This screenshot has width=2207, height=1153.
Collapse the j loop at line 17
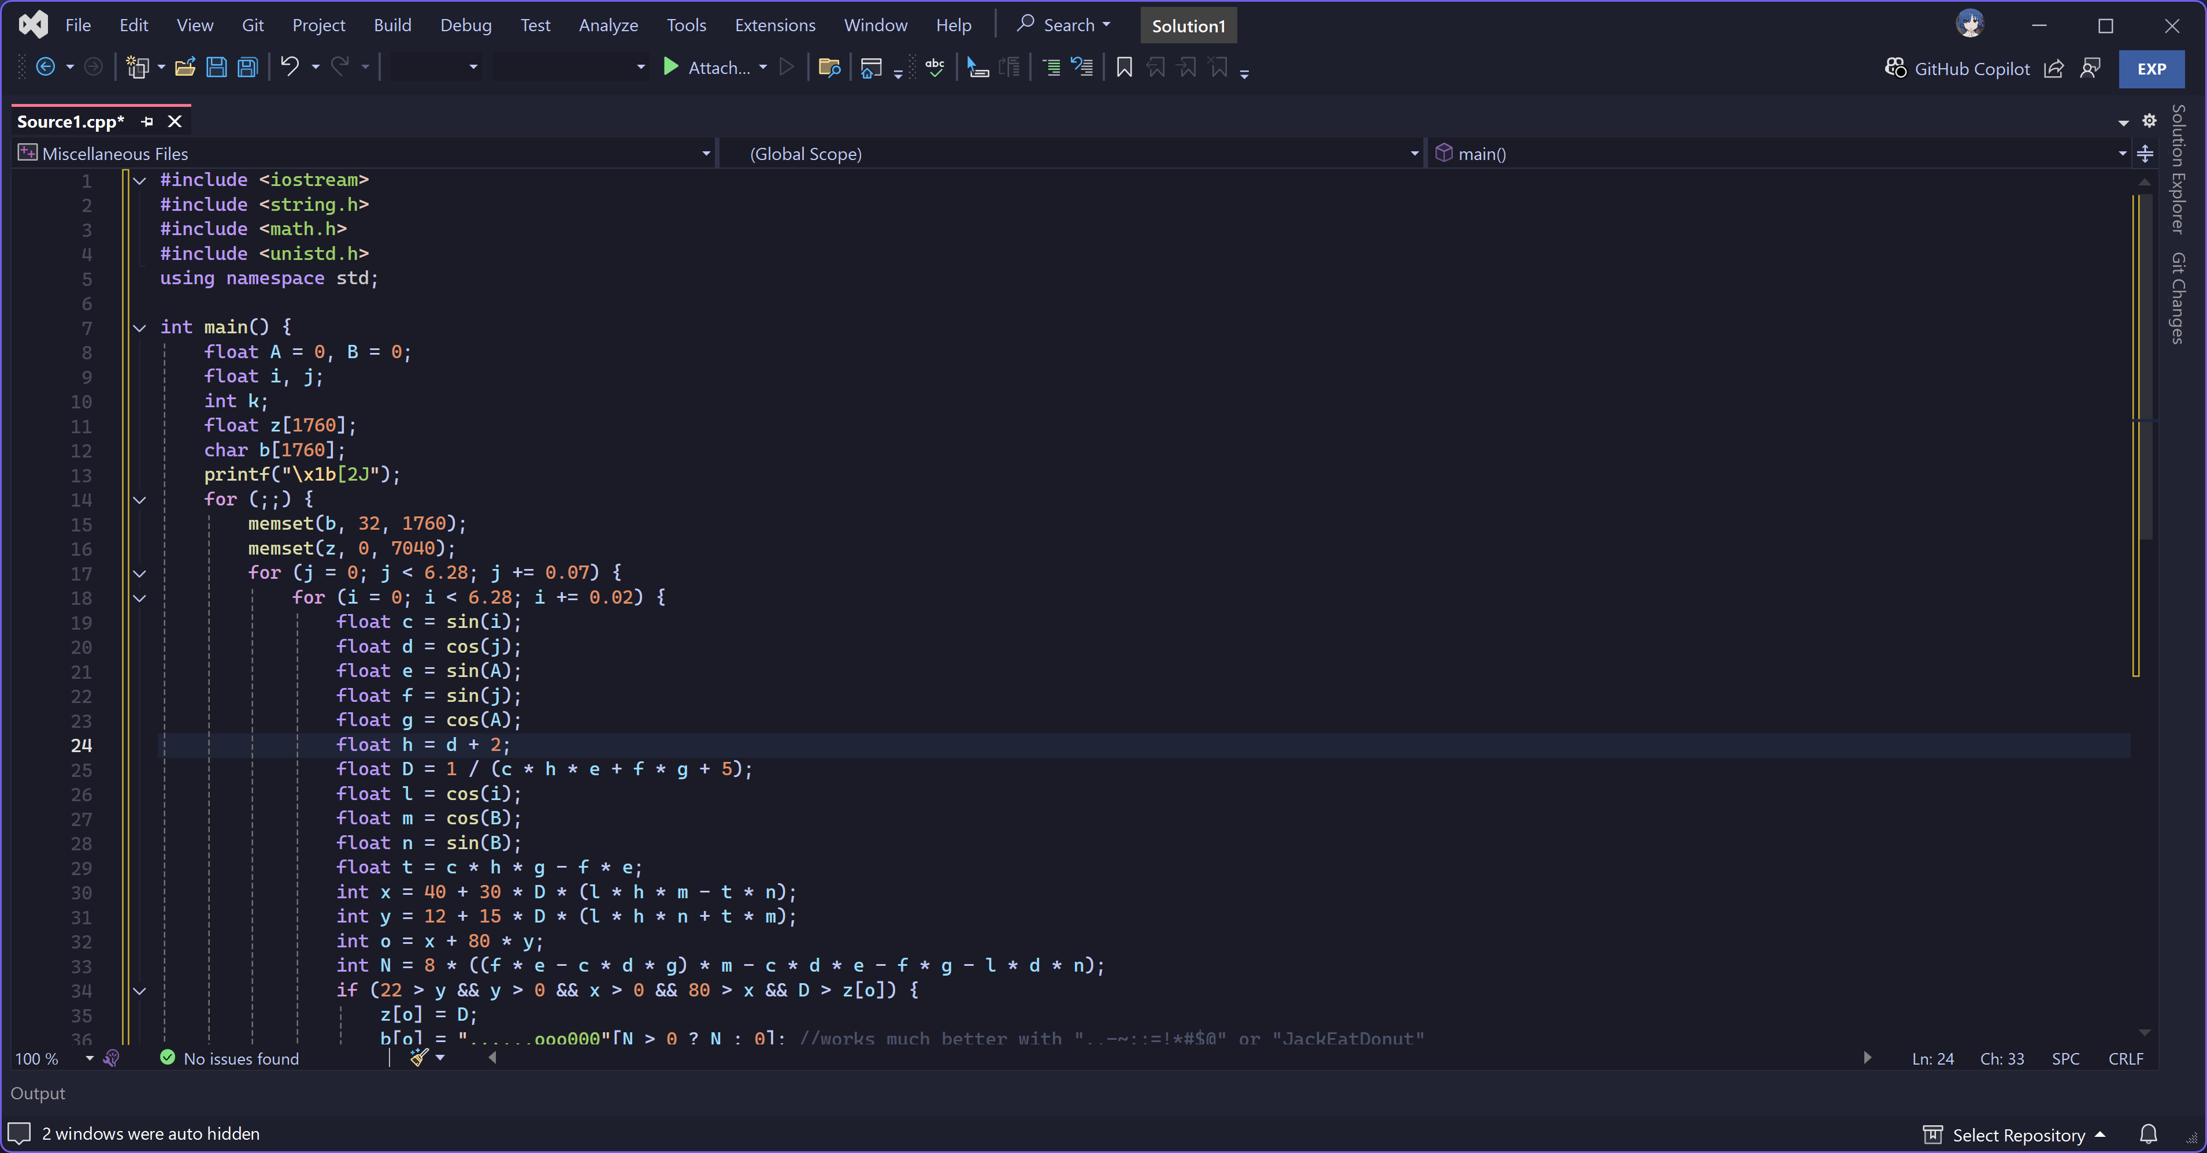[139, 574]
